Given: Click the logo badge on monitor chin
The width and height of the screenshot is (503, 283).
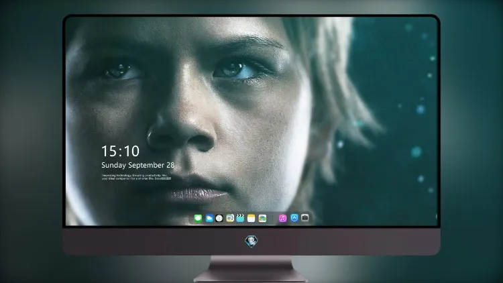Looking at the screenshot, I should pyautogui.click(x=251, y=241).
